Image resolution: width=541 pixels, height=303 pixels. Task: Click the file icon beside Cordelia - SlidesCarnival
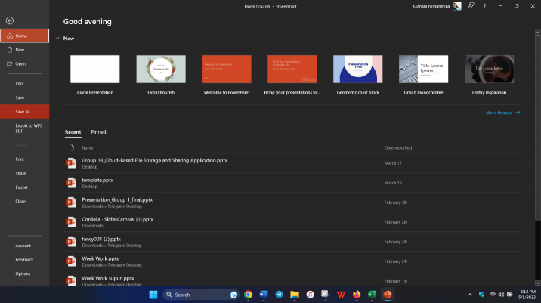[x=72, y=222]
